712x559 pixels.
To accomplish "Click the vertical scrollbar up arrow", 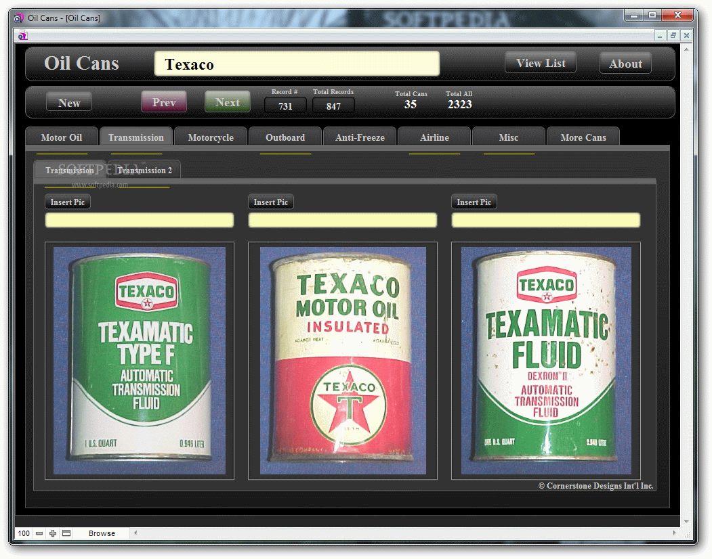I will click(x=686, y=49).
